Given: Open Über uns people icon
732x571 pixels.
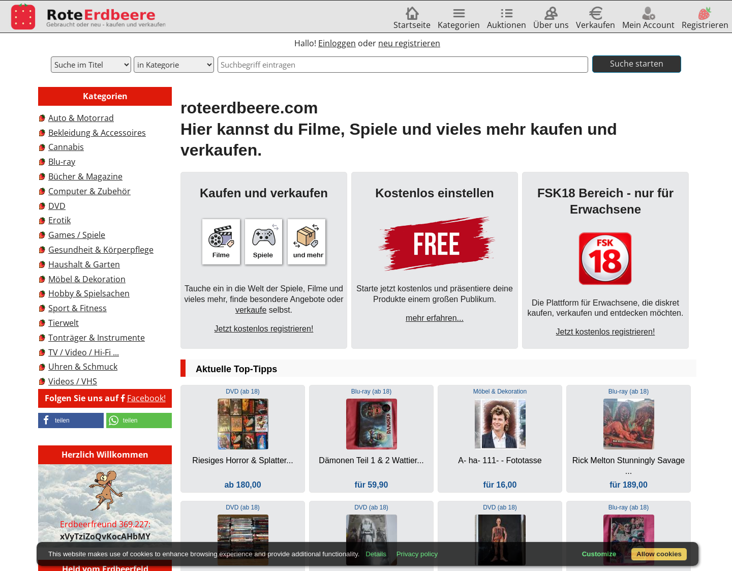Looking at the screenshot, I should (x=551, y=13).
